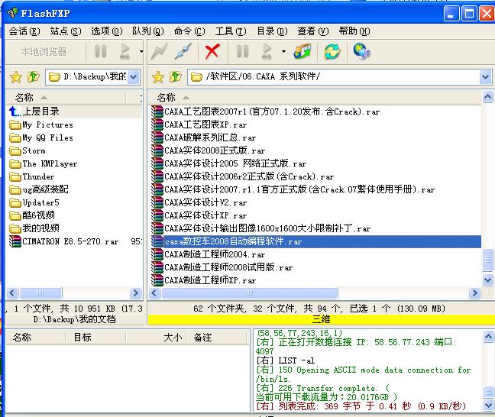Select CAXA工艺图表XP.rar file
Image resolution: width=495 pixels, height=417 pixels.
pos(199,124)
